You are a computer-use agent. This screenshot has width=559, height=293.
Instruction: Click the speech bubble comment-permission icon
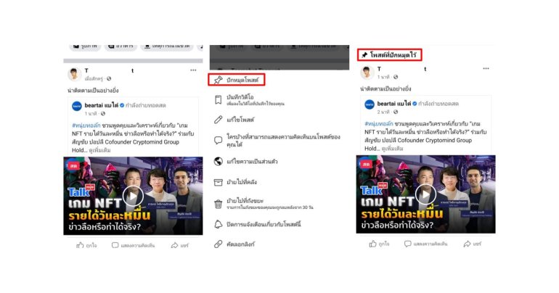(x=218, y=140)
